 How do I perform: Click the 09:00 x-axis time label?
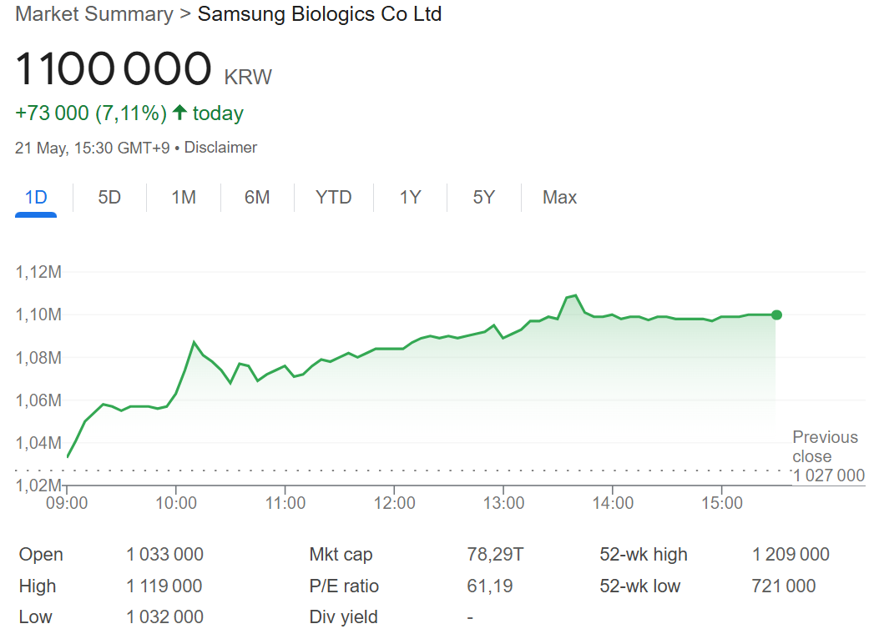(67, 503)
